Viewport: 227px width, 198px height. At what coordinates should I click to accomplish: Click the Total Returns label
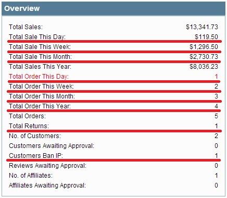[x=29, y=126]
